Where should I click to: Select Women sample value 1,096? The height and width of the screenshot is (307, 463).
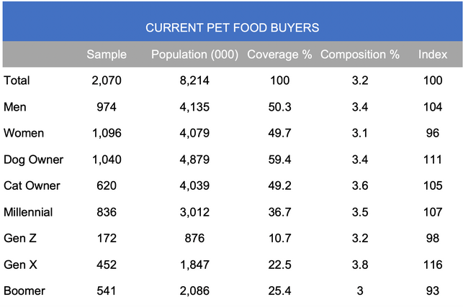[107, 133]
